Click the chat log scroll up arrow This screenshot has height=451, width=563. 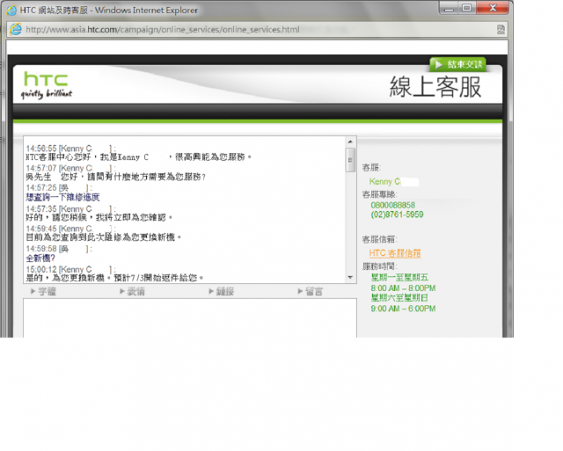coord(350,142)
